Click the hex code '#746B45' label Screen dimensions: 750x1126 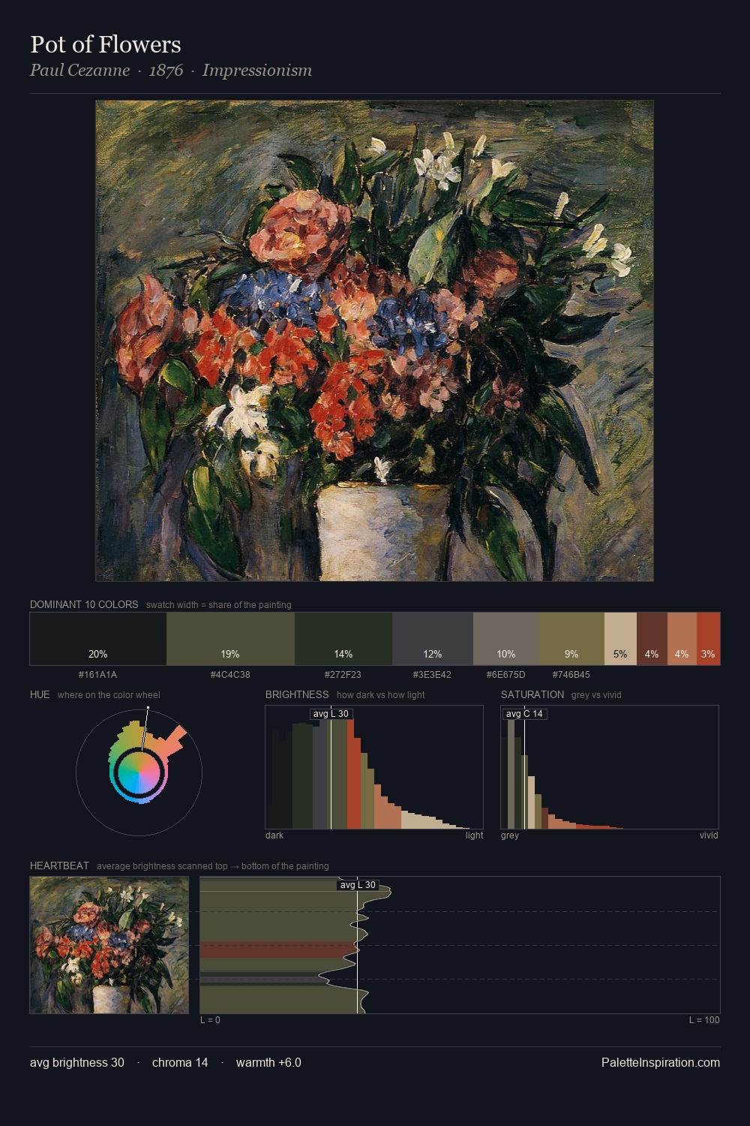(x=571, y=674)
